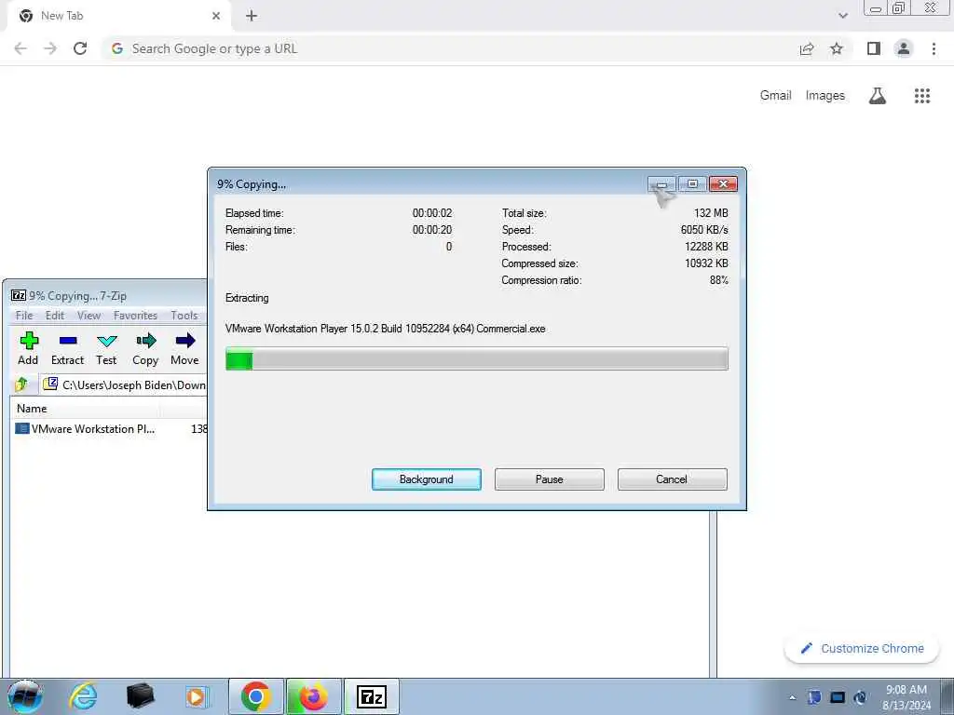Open Chrome's three-dot menu

[934, 48]
